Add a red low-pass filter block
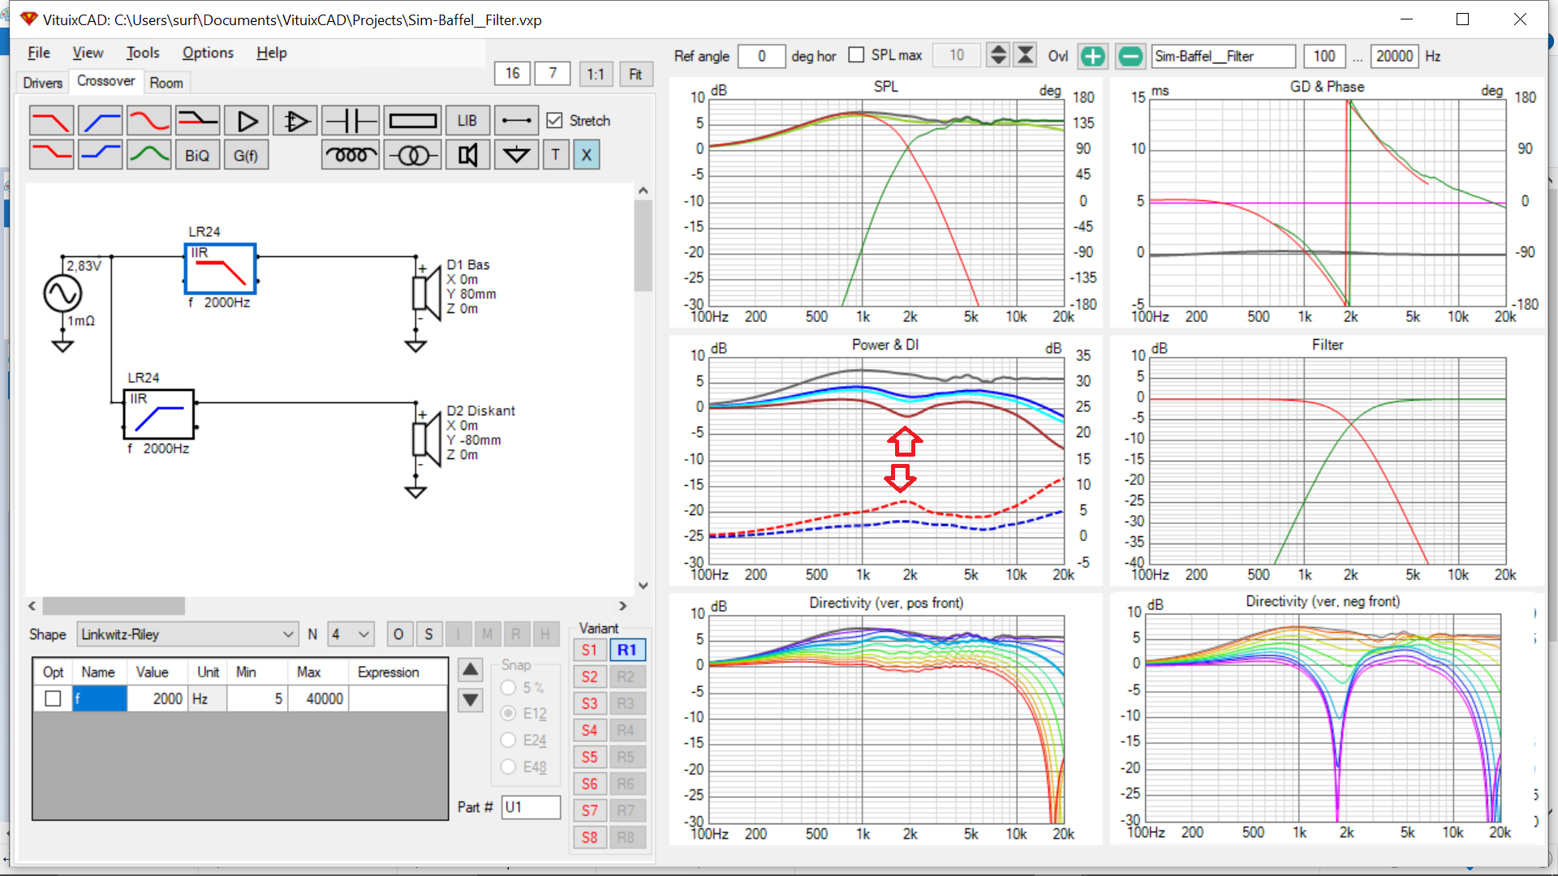 pos(51,121)
